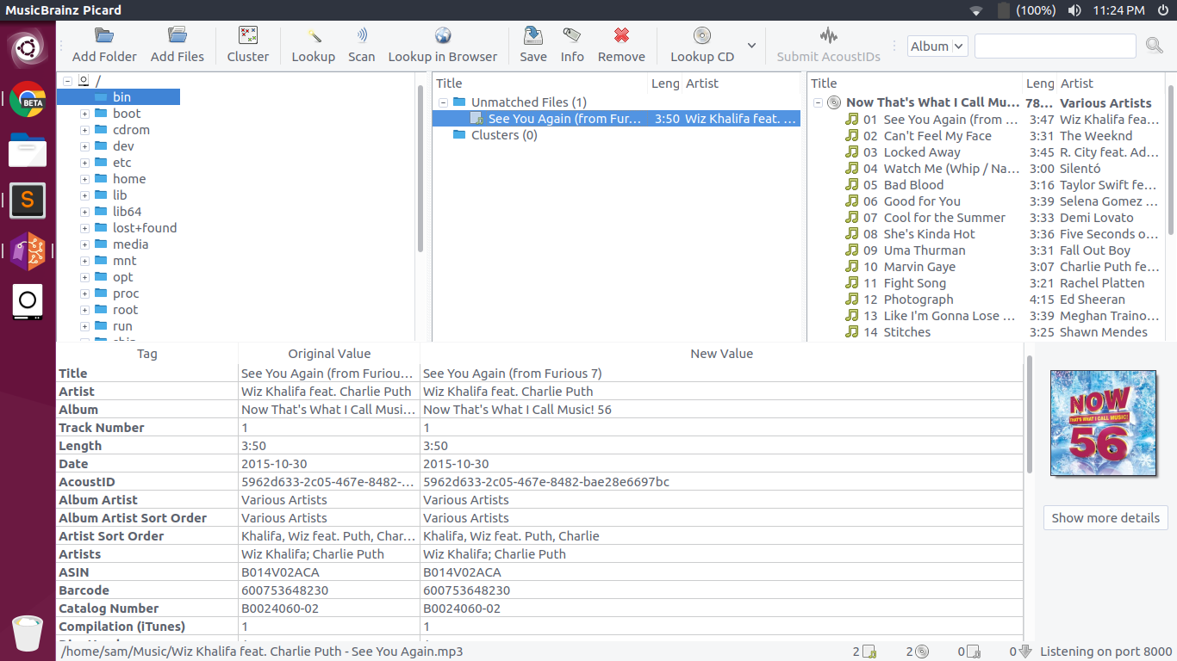
Task: Open the Lookup CD drive dropdown arrow
Action: 751,46
